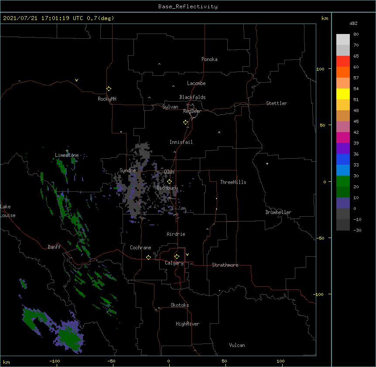Click the ThreeHills label

tap(233, 182)
